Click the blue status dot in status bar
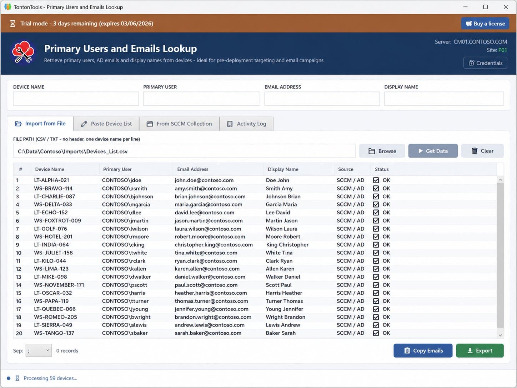 pyautogui.click(x=9, y=378)
